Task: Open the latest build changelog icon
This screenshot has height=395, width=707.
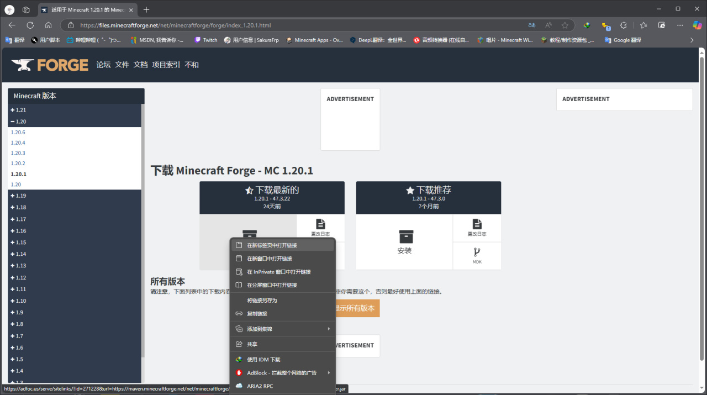Action: point(320,228)
